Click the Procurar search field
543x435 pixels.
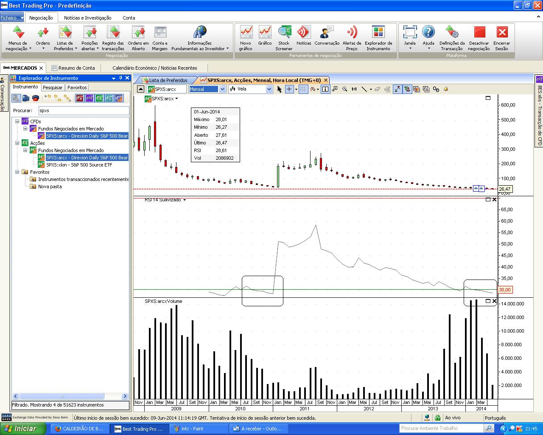click(84, 110)
